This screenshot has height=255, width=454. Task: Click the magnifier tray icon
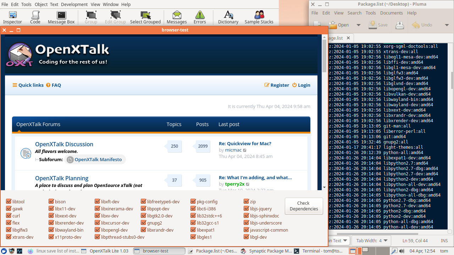[394, 251]
